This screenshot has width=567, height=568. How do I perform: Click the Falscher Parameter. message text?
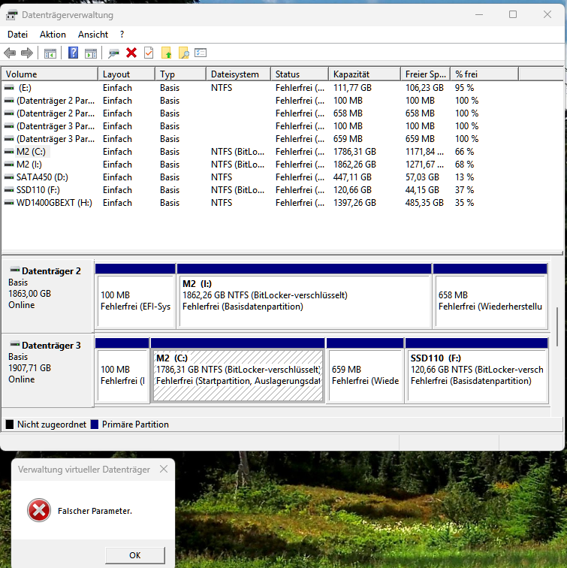click(x=95, y=511)
